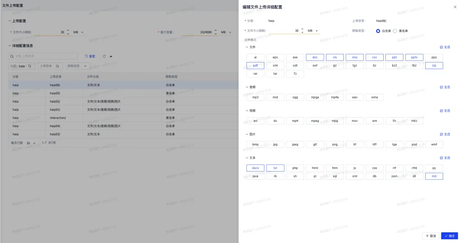The width and height of the screenshot is (462, 243).
Task: Enable the rar format chip
Action: pyautogui.click(x=255, y=74)
